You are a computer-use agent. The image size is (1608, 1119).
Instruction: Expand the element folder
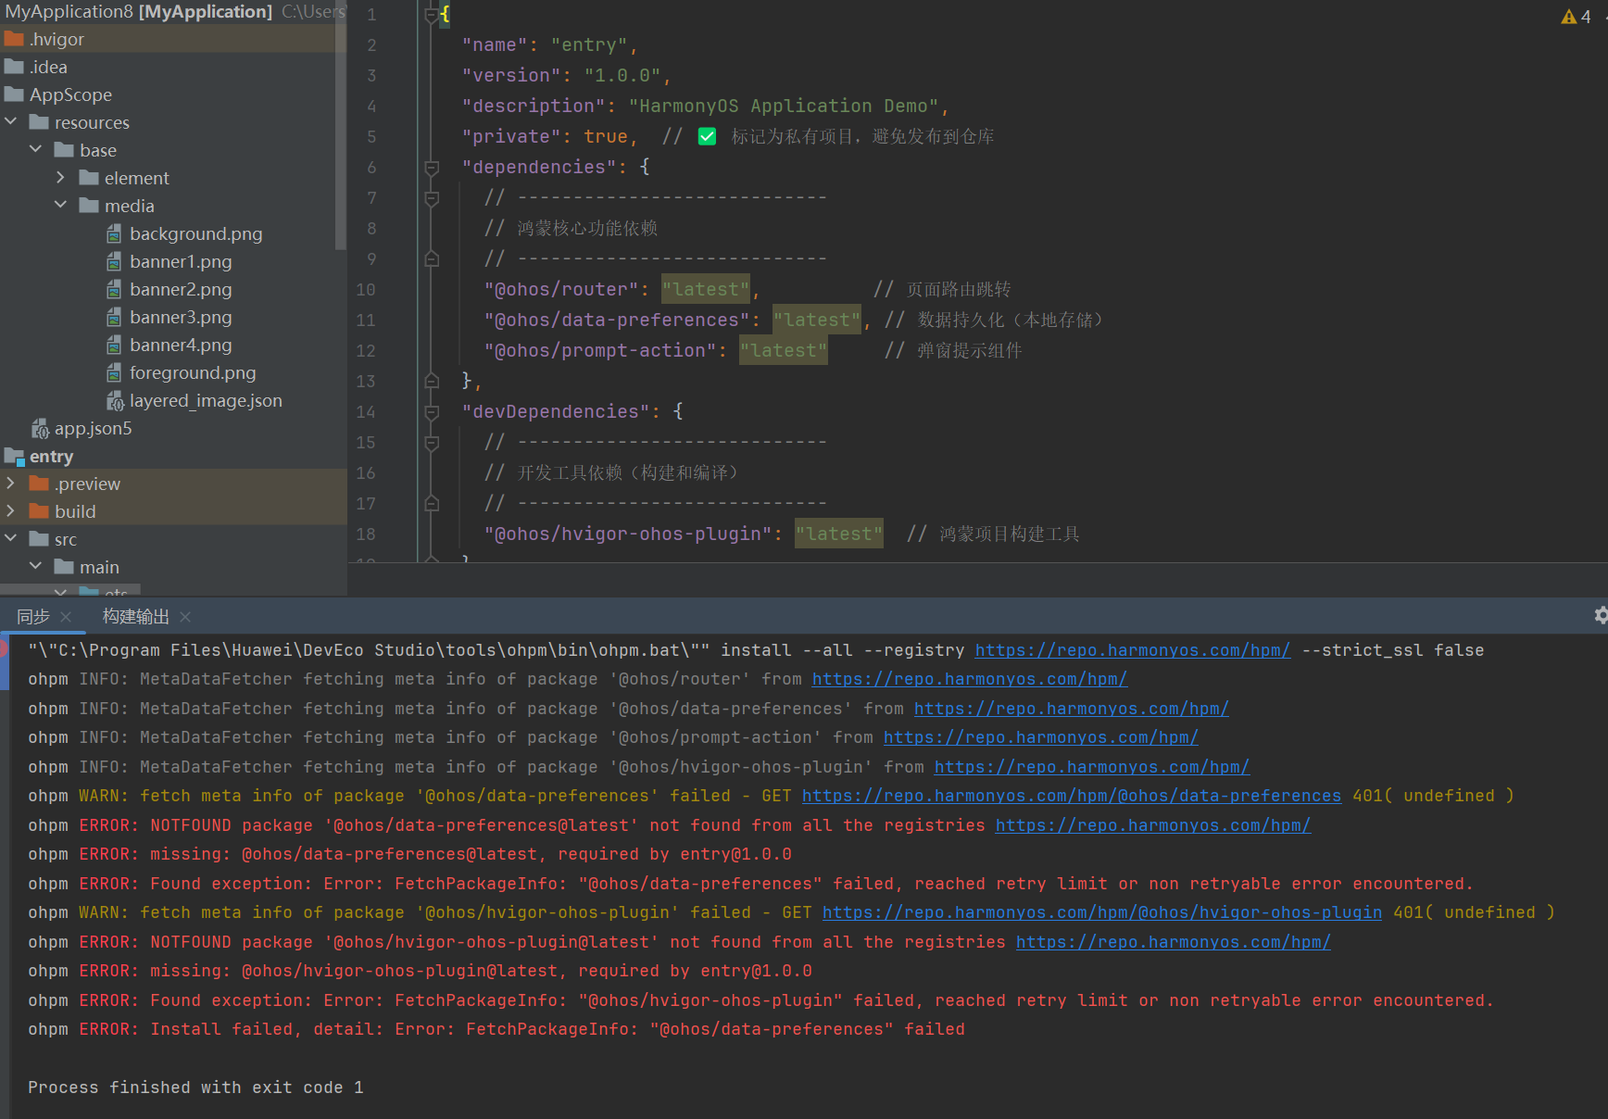coord(61,178)
